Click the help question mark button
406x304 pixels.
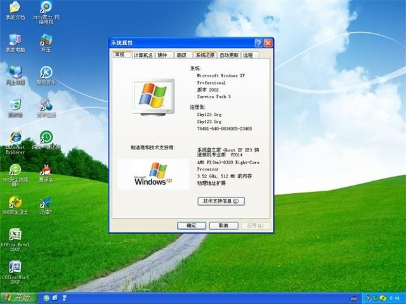coord(258,43)
